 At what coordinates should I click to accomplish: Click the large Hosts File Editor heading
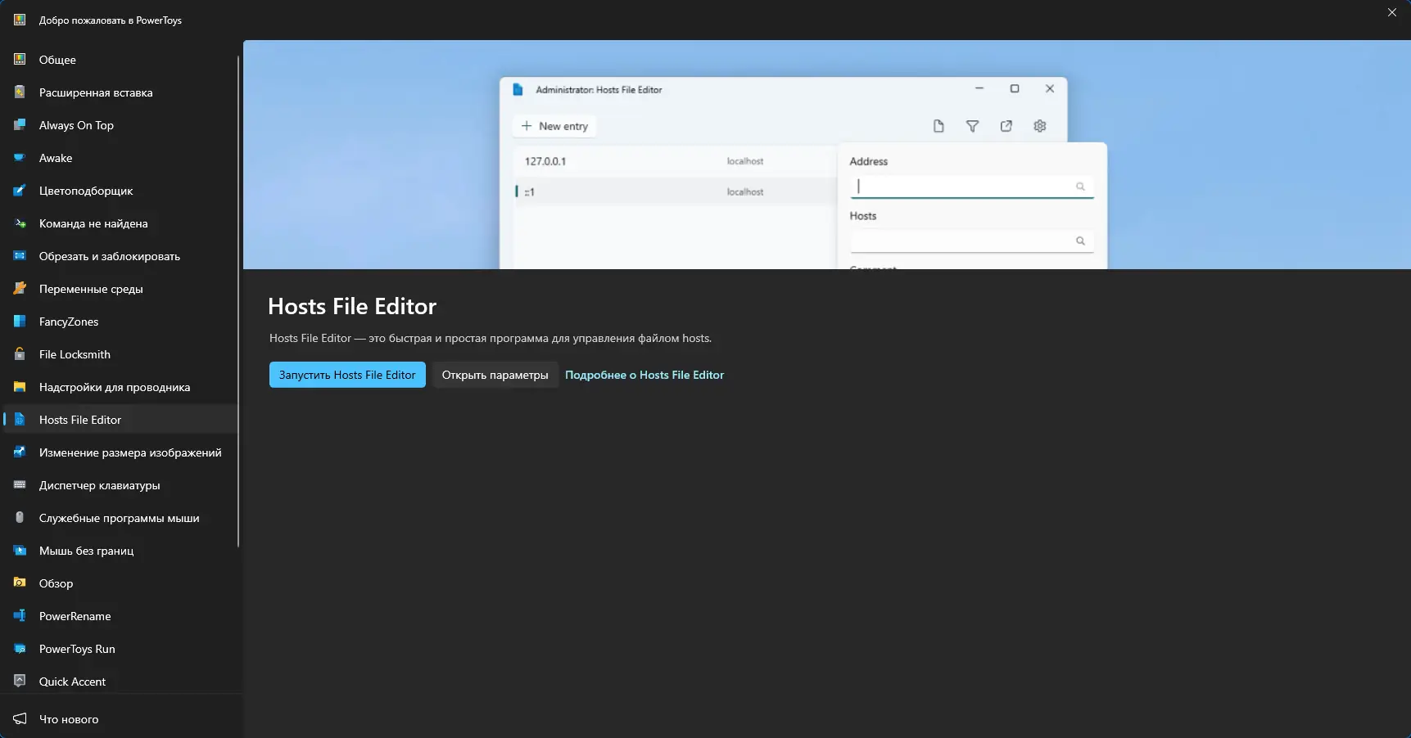[352, 306]
